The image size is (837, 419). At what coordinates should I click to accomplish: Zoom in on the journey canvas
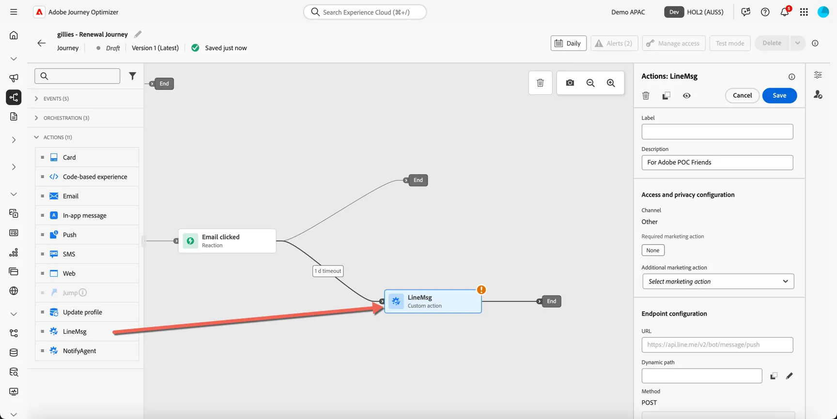[x=611, y=83]
